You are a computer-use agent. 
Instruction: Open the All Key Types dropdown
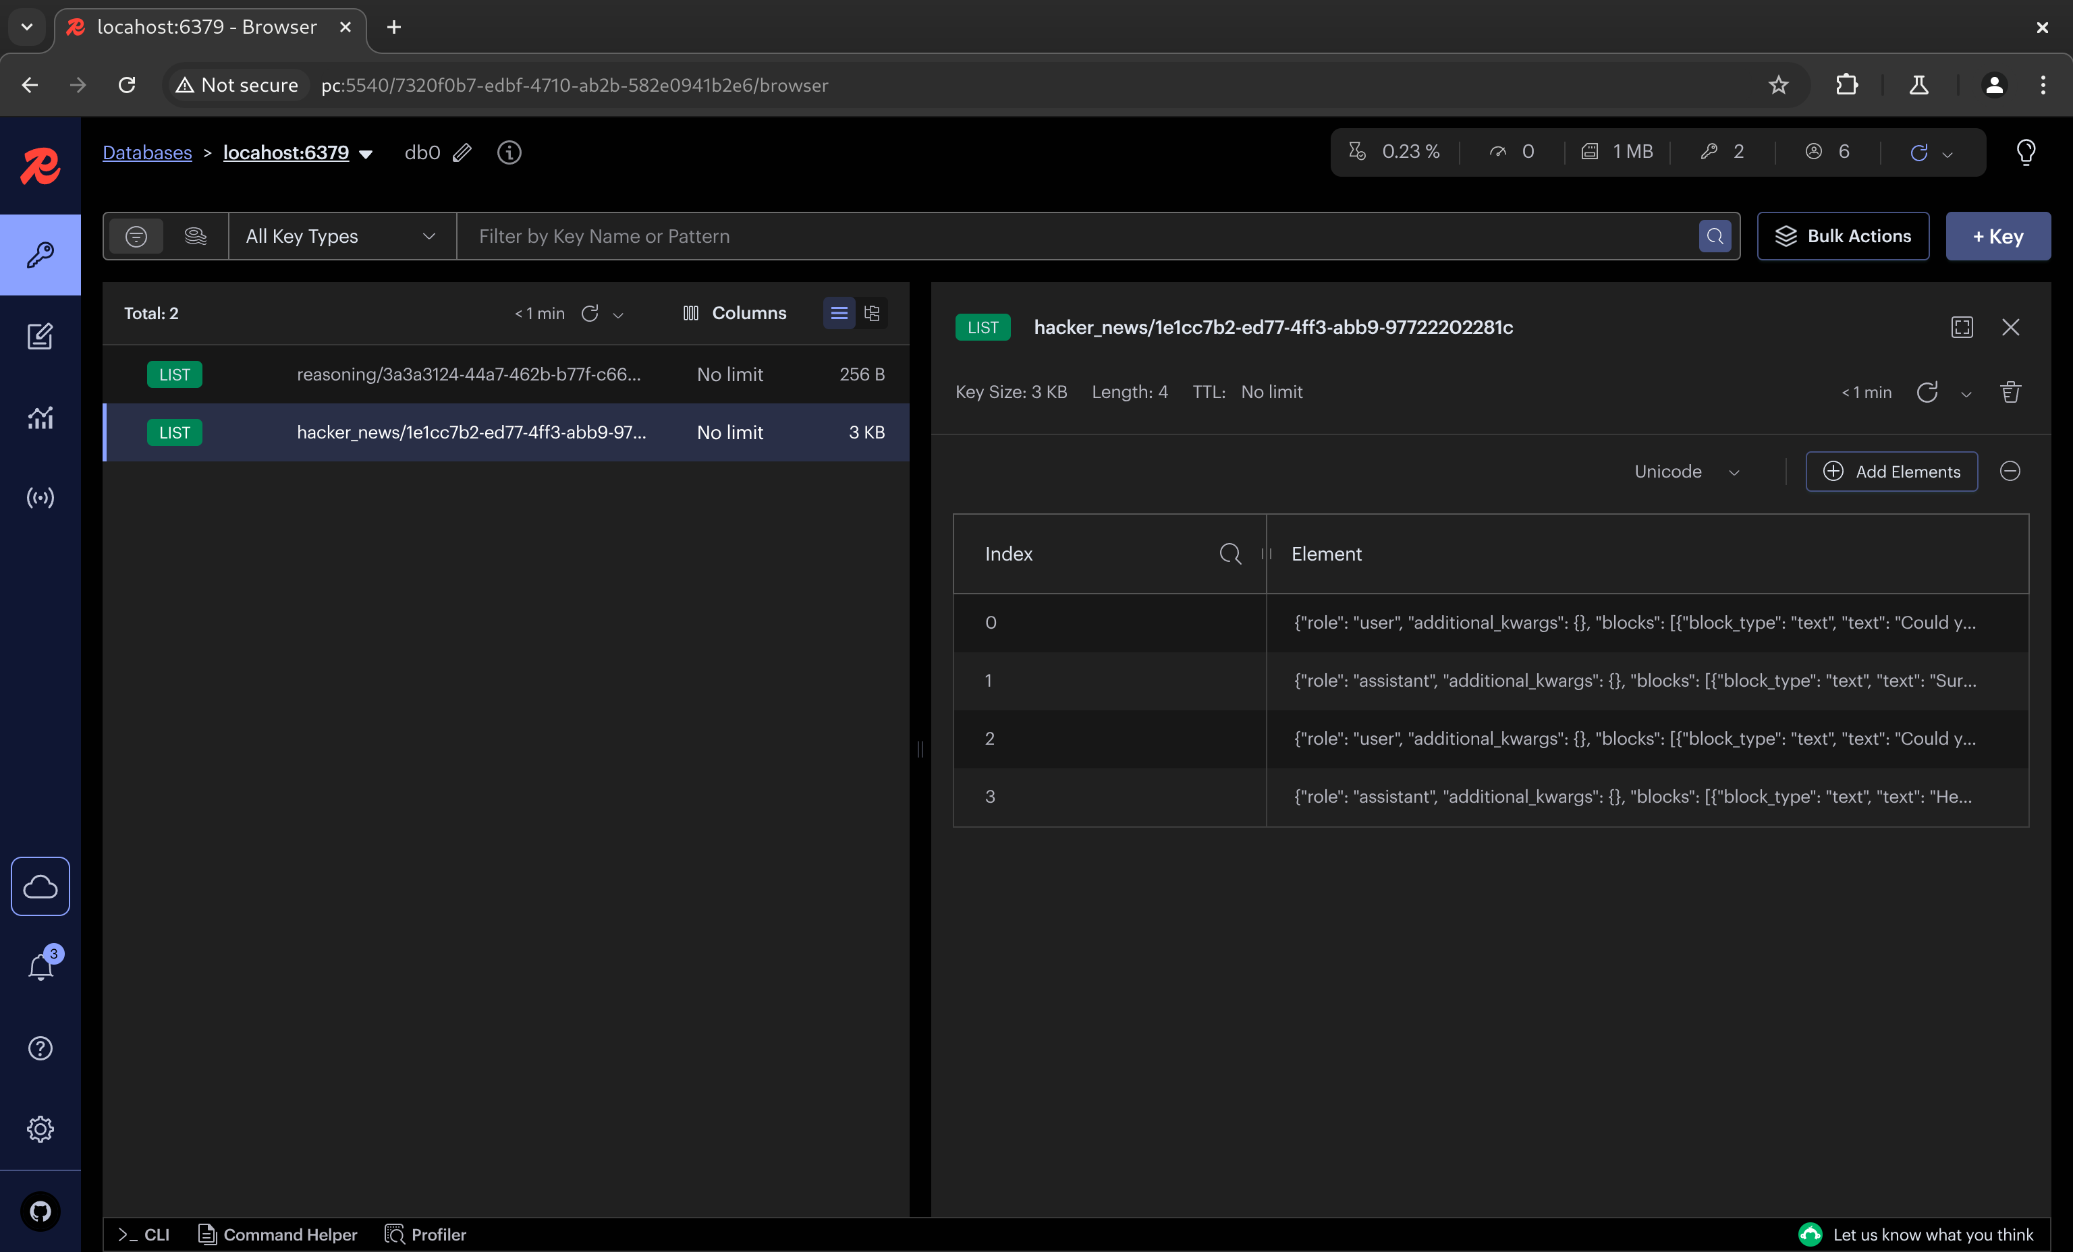click(342, 236)
